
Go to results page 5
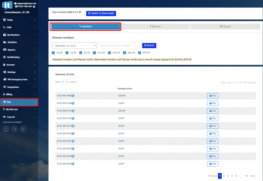(236, 176)
